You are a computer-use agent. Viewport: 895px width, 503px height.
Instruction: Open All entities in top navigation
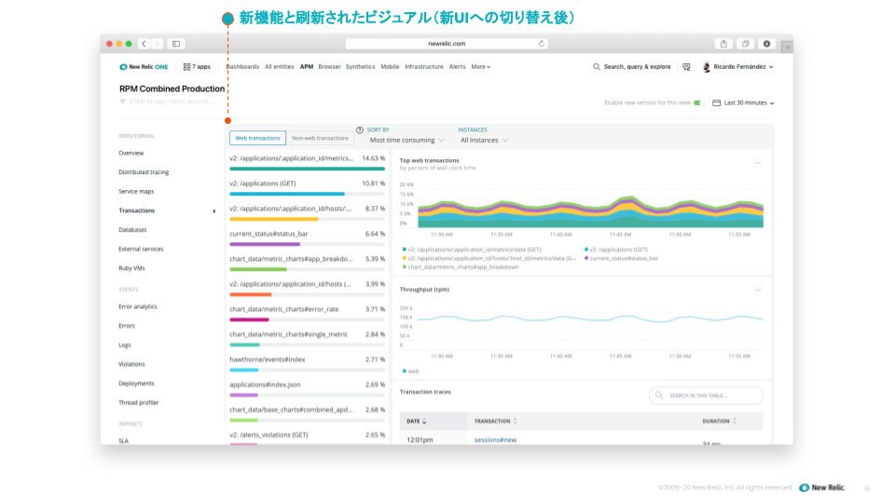click(279, 67)
